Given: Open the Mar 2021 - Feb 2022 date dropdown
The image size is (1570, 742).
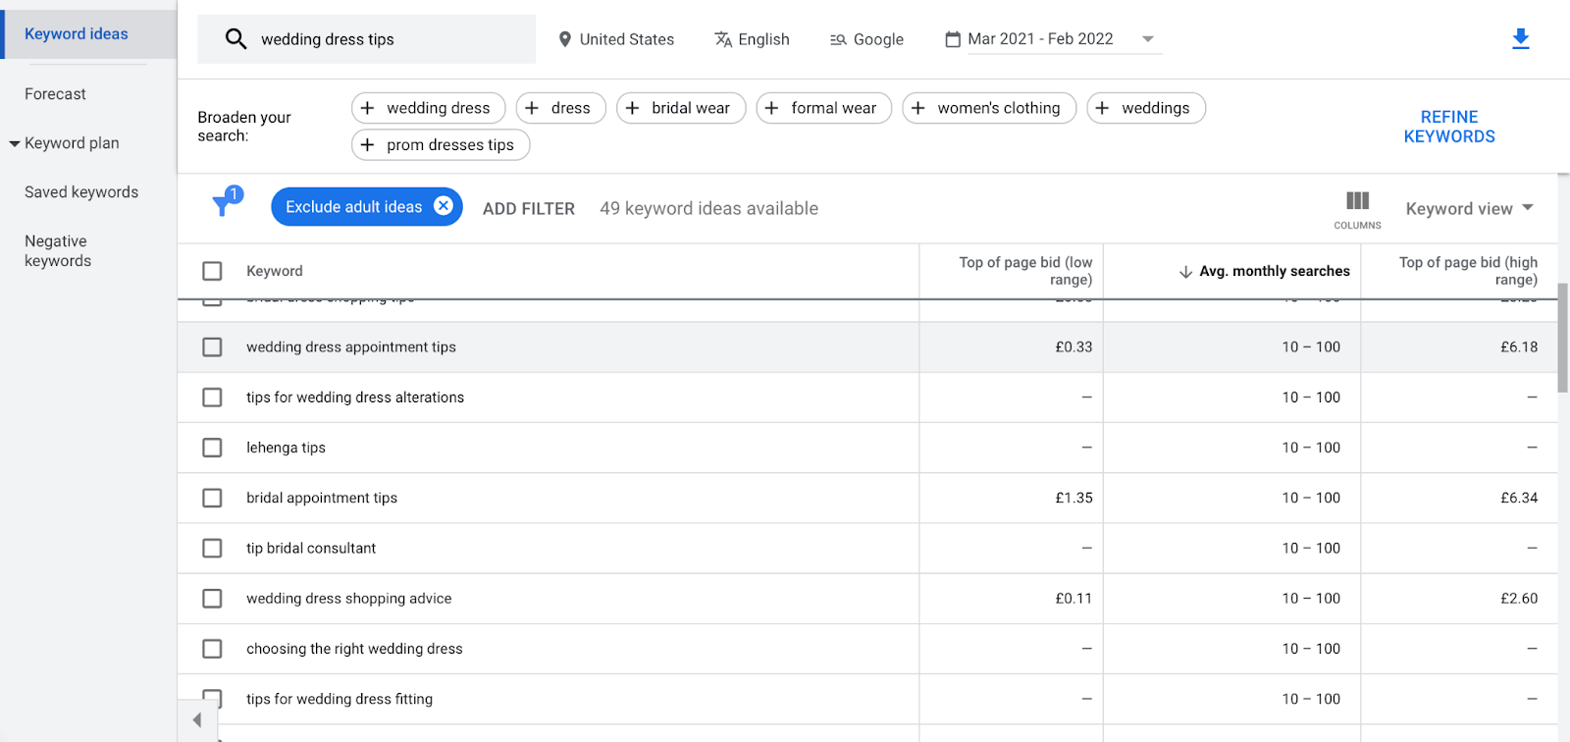Looking at the screenshot, I should pos(1147,39).
